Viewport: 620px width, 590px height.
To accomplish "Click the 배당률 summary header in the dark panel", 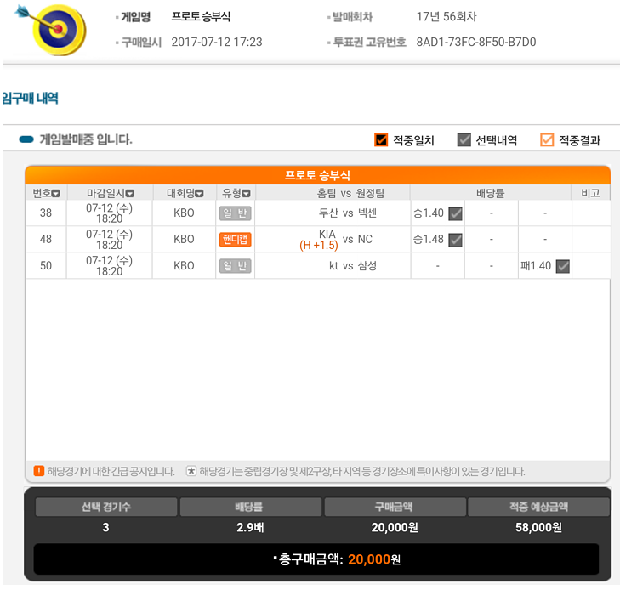I will pos(250,507).
